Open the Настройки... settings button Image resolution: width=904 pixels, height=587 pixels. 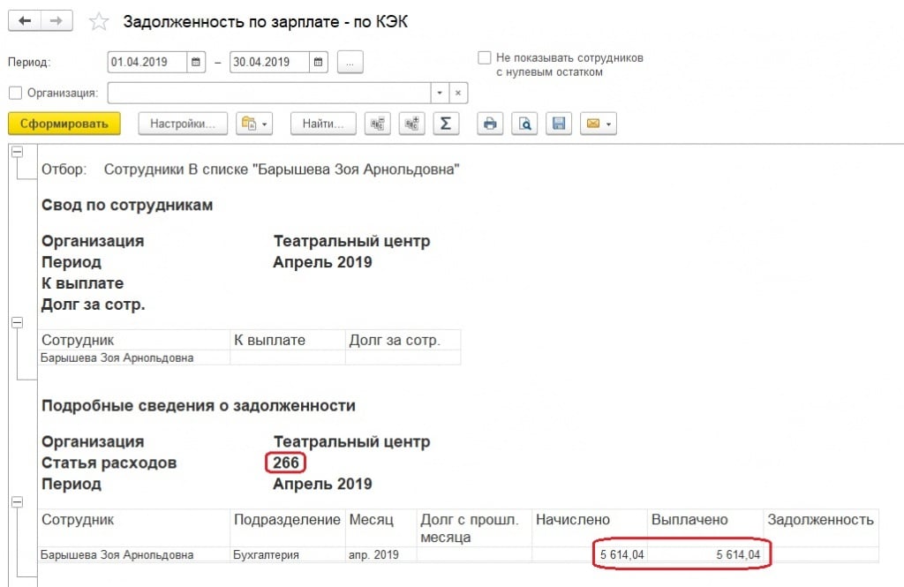coord(183,124)
